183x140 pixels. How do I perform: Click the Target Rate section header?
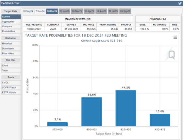point(11,11)
